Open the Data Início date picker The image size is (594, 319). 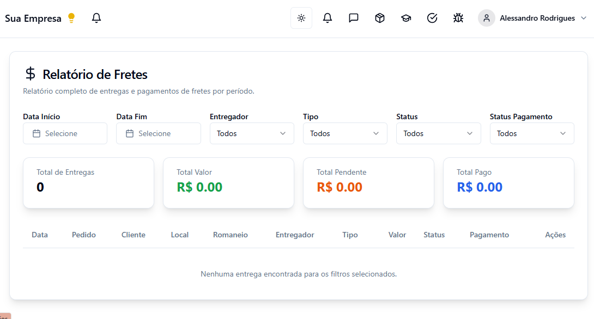click(x=65, y=133)
